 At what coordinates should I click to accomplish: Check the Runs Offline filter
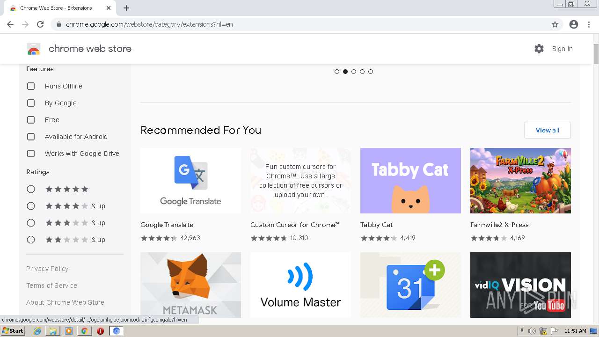pyautogui.click(x=31, y=86)
